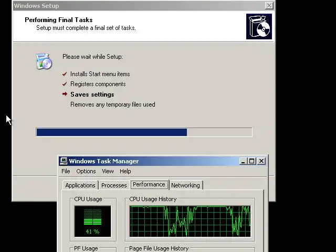336x252 pixels.
Task: Maximize the Windows Task Manager window
Action: 252,161
